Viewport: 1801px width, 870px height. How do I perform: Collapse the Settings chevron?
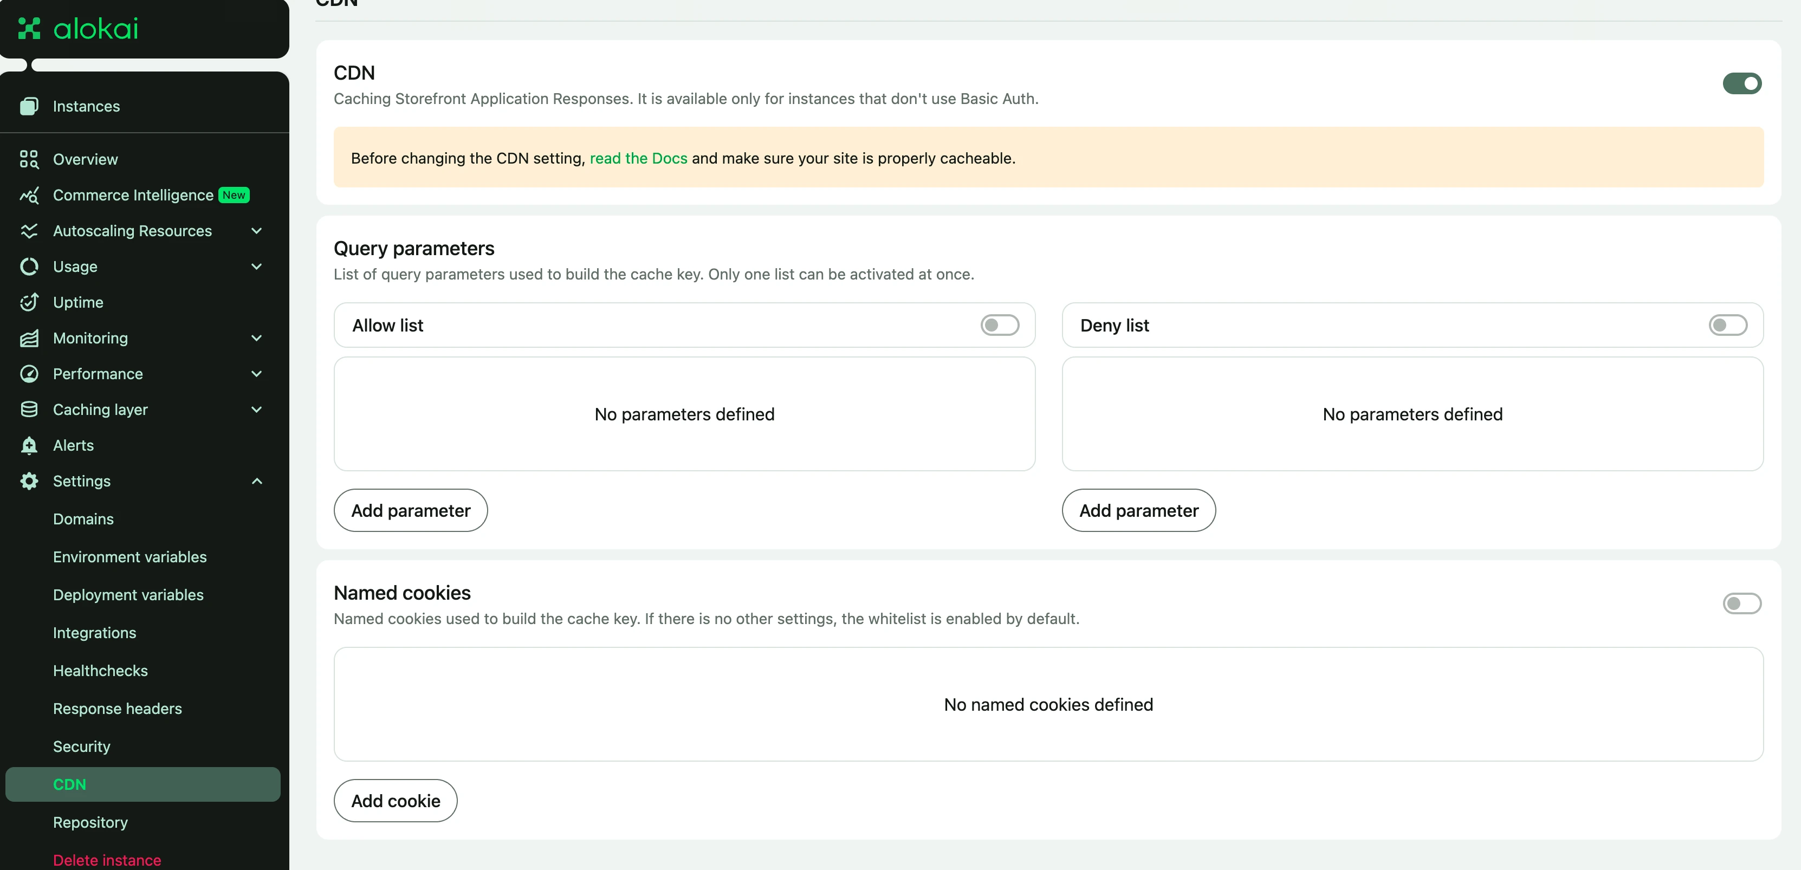click(257, 481)
